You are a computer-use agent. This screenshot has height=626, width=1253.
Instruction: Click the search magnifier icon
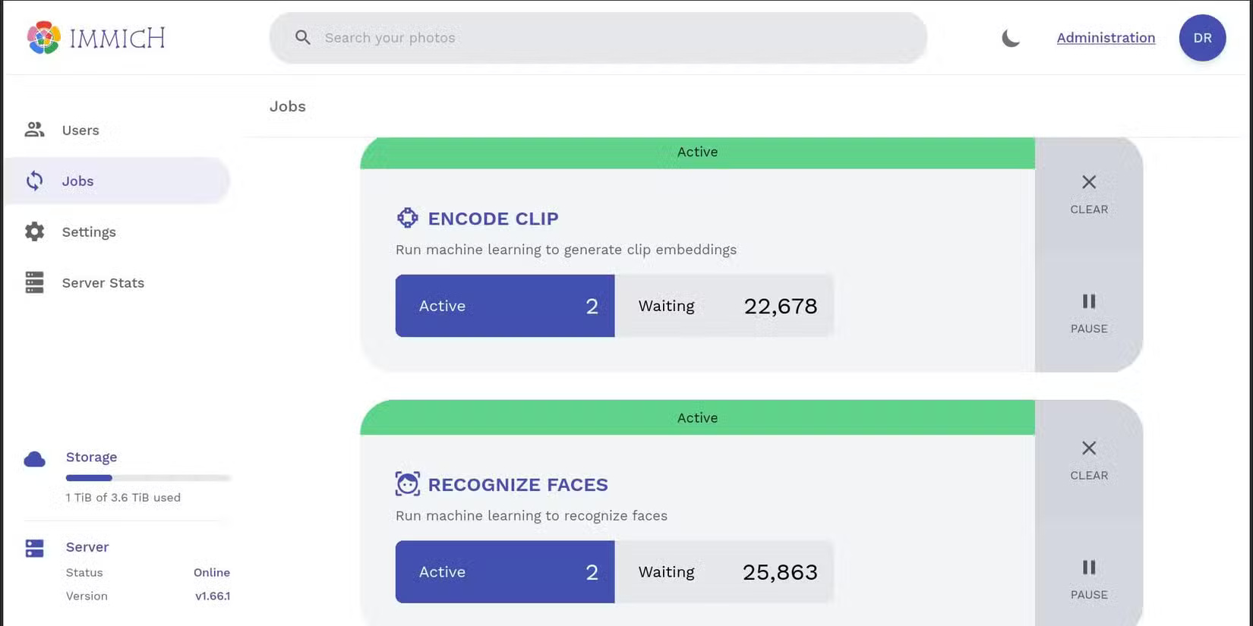[x=303, y=38]
